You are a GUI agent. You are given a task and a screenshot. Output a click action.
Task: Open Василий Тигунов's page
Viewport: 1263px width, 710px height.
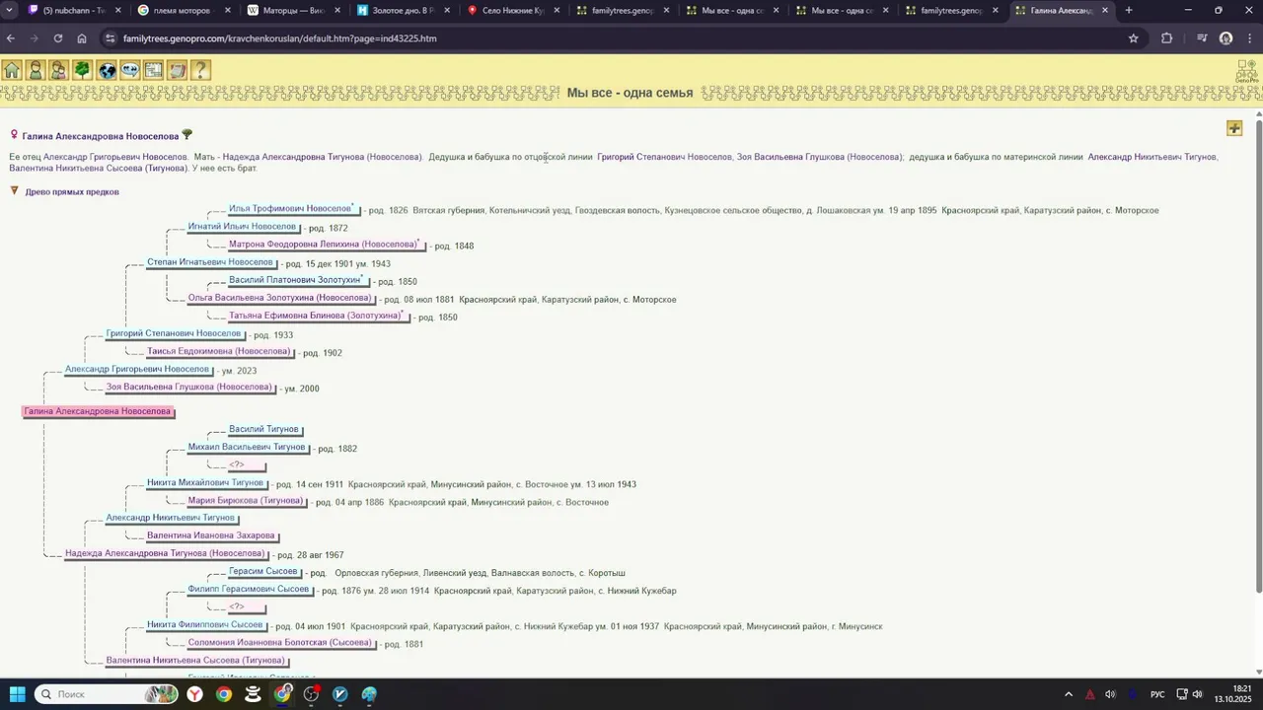point(263,429)
